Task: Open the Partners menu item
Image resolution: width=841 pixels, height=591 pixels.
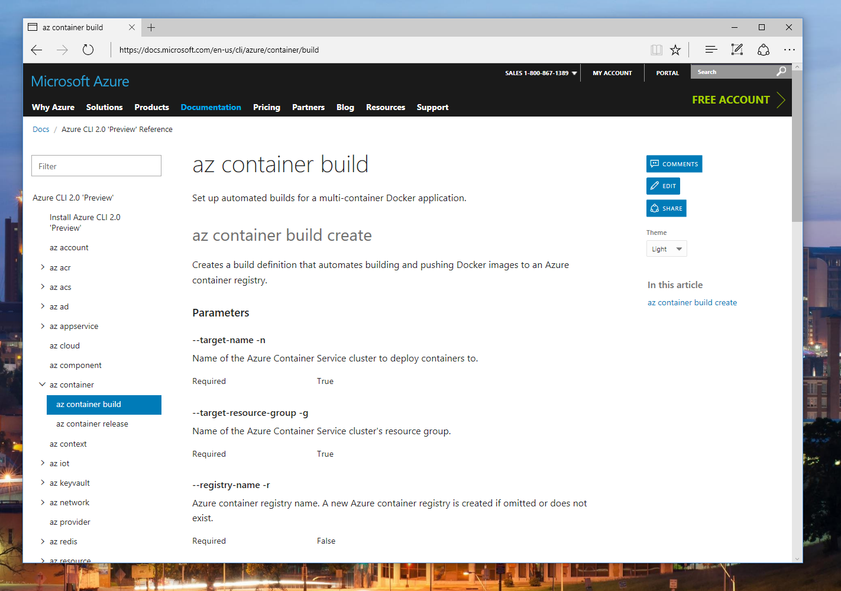Action: pyautogui.click(x=309, y=107)
